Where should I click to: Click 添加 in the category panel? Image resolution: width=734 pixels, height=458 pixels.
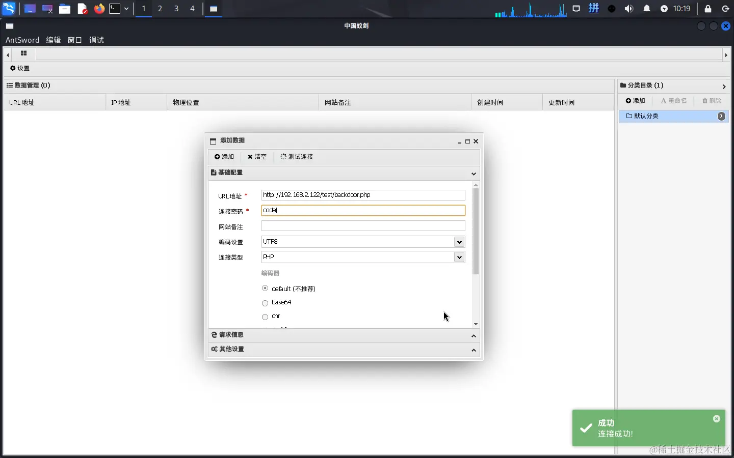[x=636, y=101]
